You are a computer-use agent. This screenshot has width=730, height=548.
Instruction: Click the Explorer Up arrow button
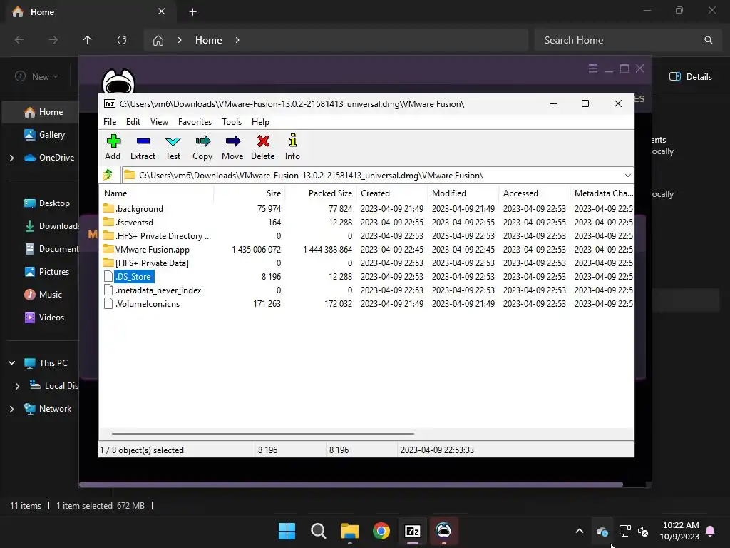87,40
